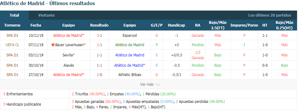
Task: Click Atlético de Madrid in the 10/11/19 row
Action: [x=69, y=35]
